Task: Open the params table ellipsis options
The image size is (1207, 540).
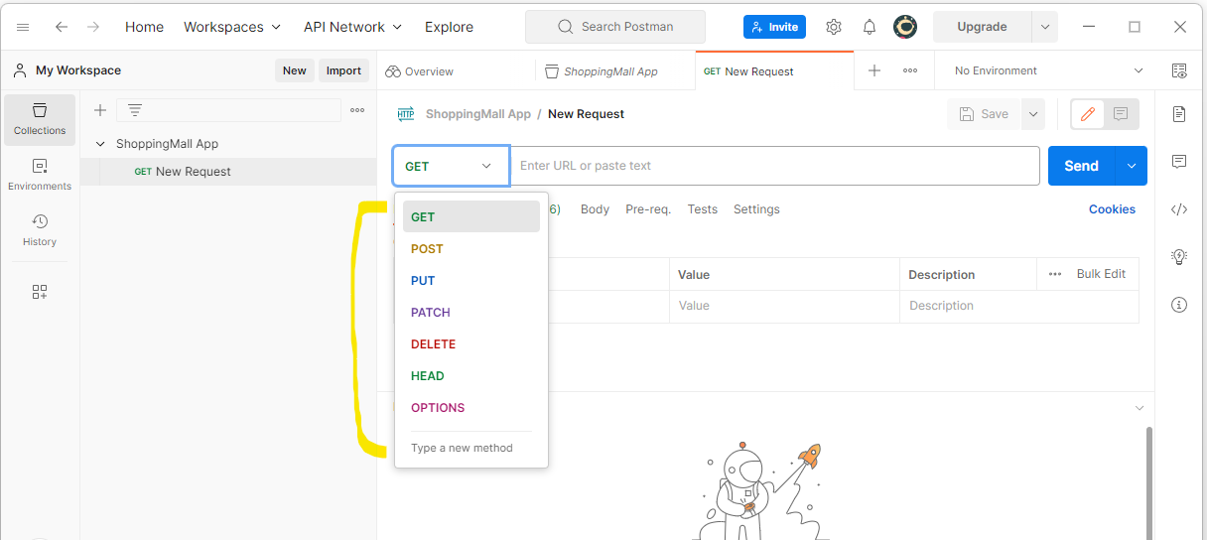Action: coord(1055,274)
